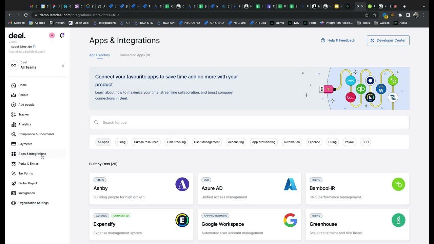This screenshot has width=434, height=244.
Task: Filter by SSO category
Action: [x=366, y=142]
